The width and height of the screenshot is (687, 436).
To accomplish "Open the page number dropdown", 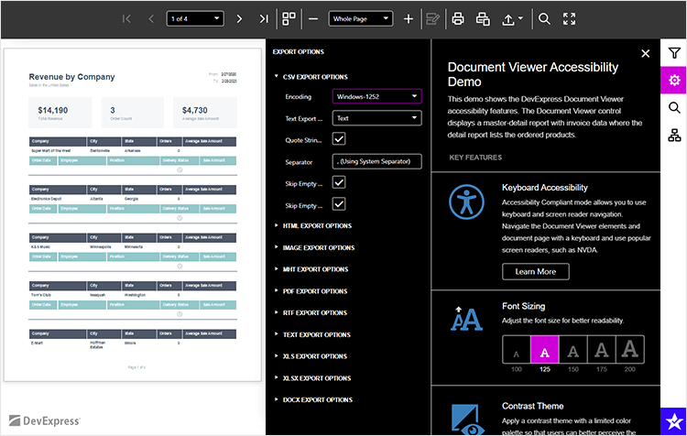I will pyautogui.click(x=195, y=19).
